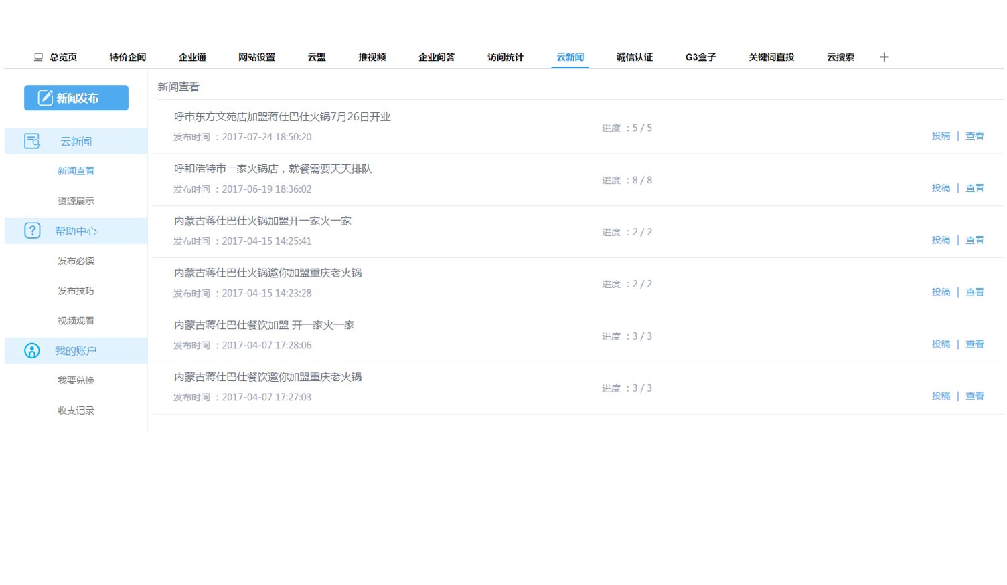The image size is (1007, 585).
Task: Open 资源展示 in the sidebar
Action: (76, 201)
